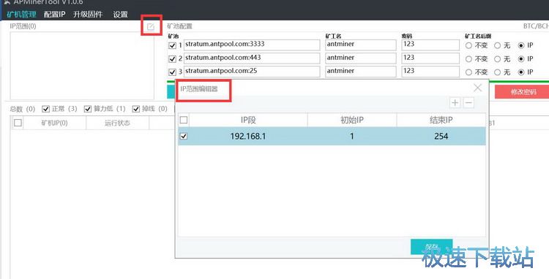
Task: Choose 无 suffix for pool 2
Action: click(x=497, y=59)
